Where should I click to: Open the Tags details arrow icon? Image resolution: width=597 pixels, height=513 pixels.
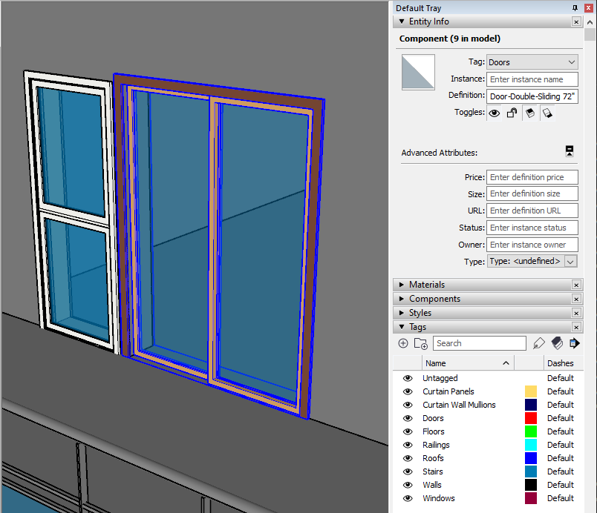click(575, 343)
